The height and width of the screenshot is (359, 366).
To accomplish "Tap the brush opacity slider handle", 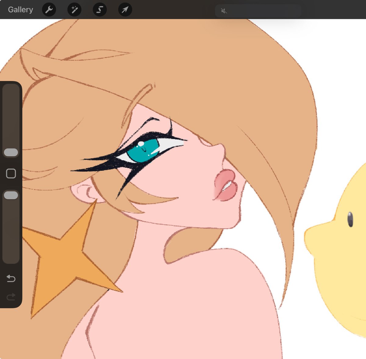I will [x=11, y=196].
